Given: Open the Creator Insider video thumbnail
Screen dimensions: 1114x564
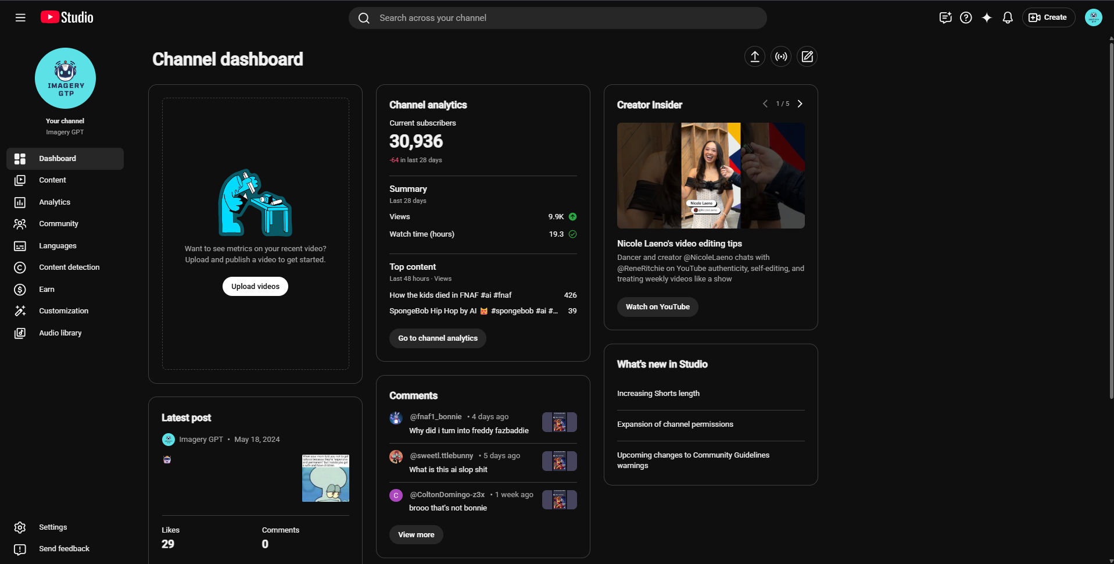Looking at the screenshot, I should click(711, 176).
